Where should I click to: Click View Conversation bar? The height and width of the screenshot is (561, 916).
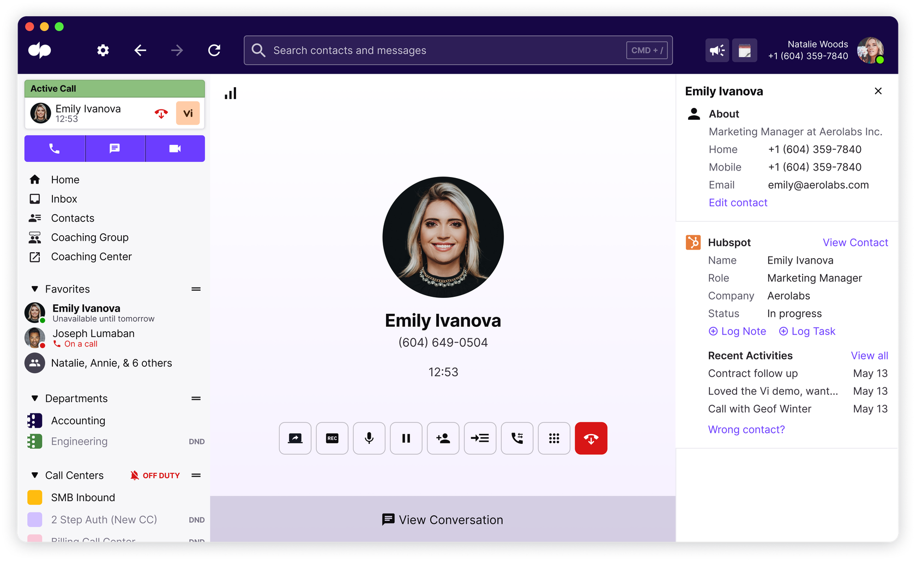click(x=443, y=520)
